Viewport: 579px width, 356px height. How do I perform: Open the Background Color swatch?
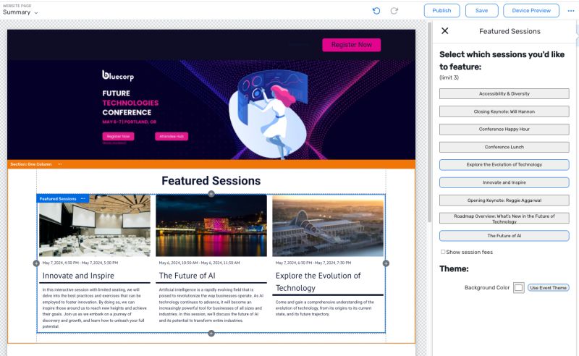(518, 288)
